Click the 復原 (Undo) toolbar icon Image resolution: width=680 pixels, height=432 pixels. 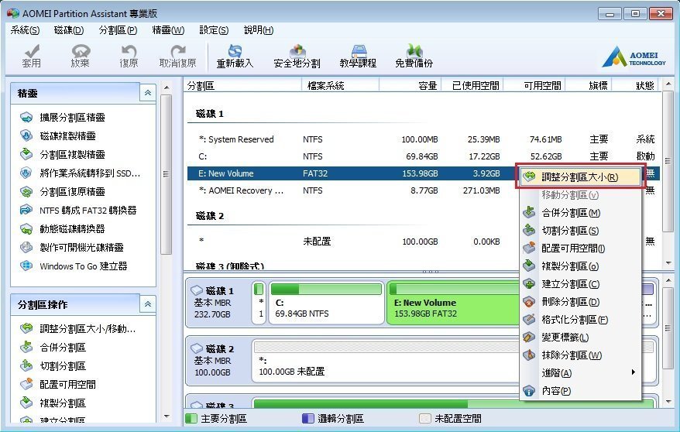tap(129, 57)
